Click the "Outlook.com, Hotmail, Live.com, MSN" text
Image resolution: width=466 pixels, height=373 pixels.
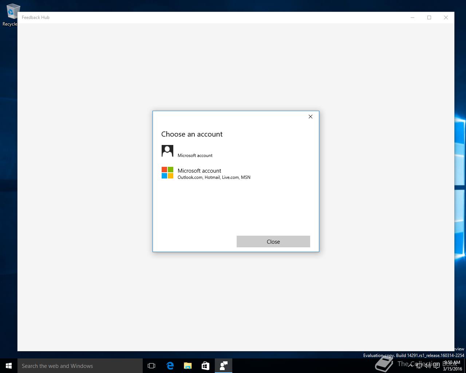point(214,177)
